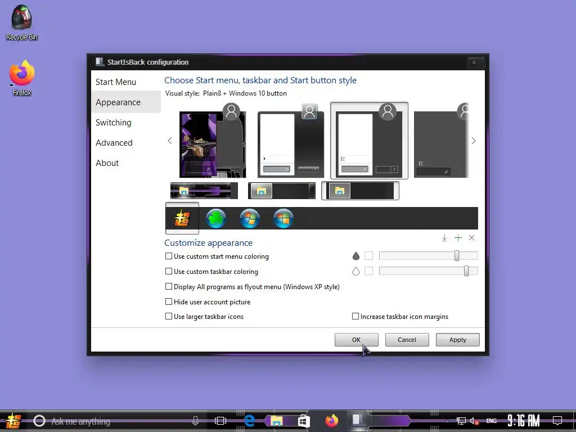Screen dimensions: 576x432
Task: Click the Cancel button
Action: pyautogui.click(x=407, y=340)
